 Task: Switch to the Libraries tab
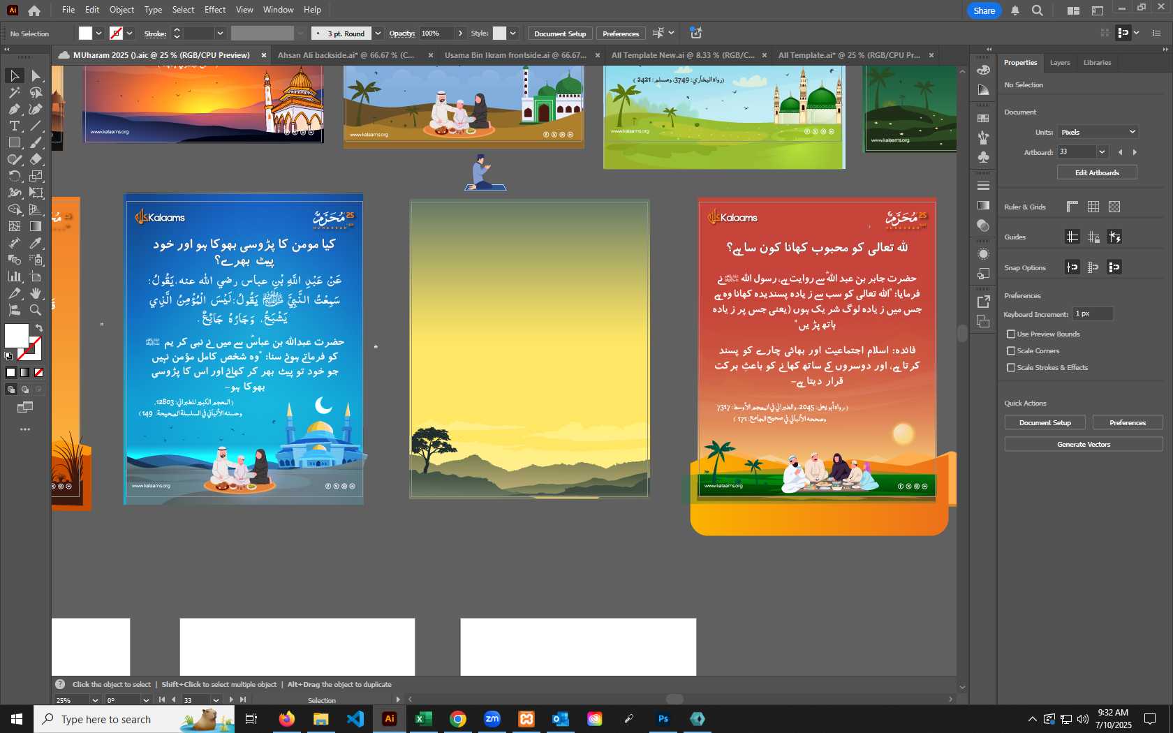(1097, 63)
